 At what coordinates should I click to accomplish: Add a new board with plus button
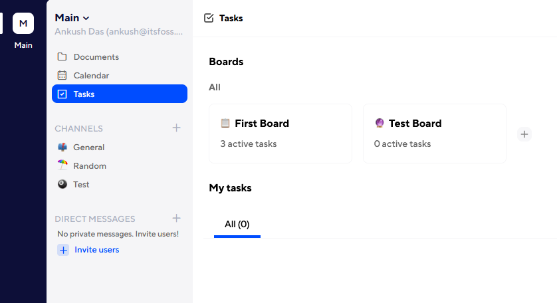pyautogui.click(x=524, y=134)
